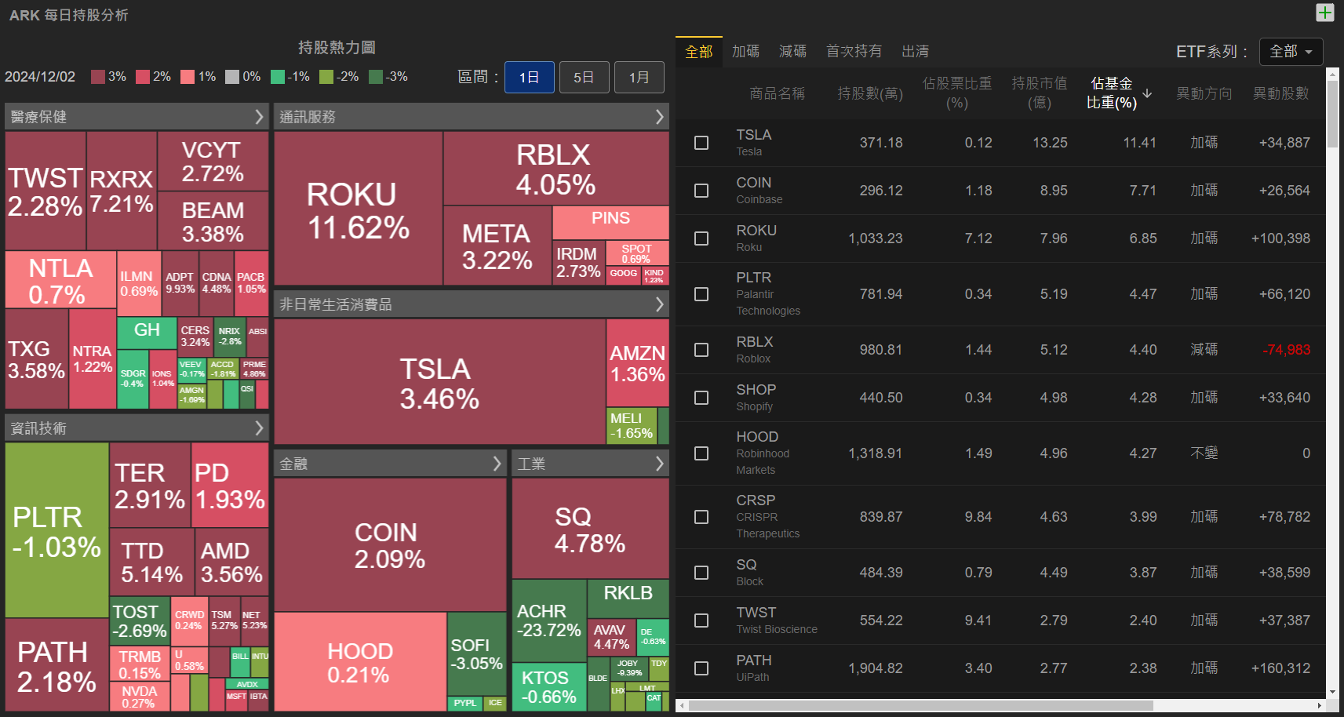
Task: Tick the RBLX row checkbox
Action: pos(701,350)
